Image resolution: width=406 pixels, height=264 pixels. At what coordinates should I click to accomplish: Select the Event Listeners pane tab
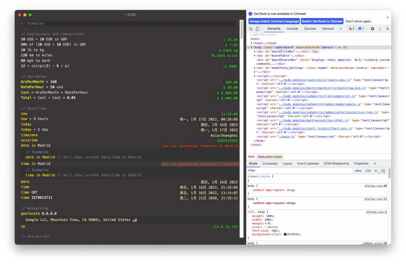[x=308, y=164]
